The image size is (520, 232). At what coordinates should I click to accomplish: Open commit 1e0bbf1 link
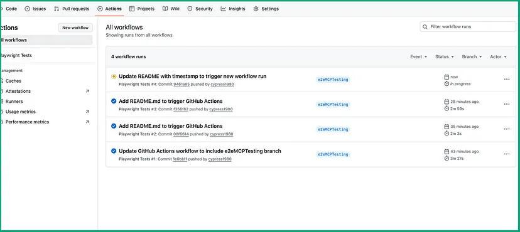(x=180, y=159)
